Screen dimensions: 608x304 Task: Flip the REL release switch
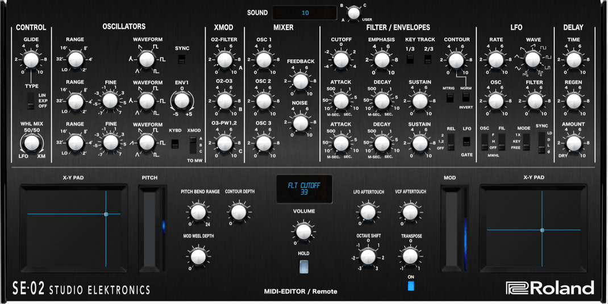pyautogui.click(x=451, y=142)
